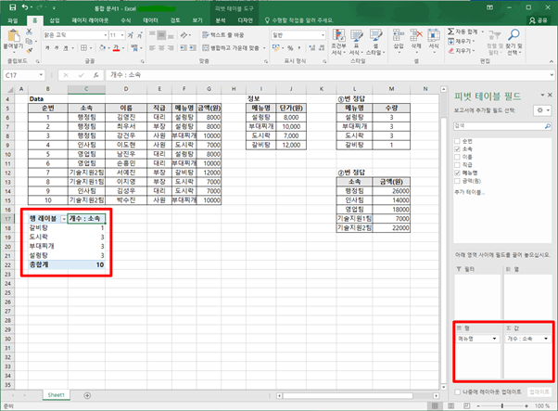Check the 직급 field checkbox
Screen dimensions: 558x411
point(457,164)
